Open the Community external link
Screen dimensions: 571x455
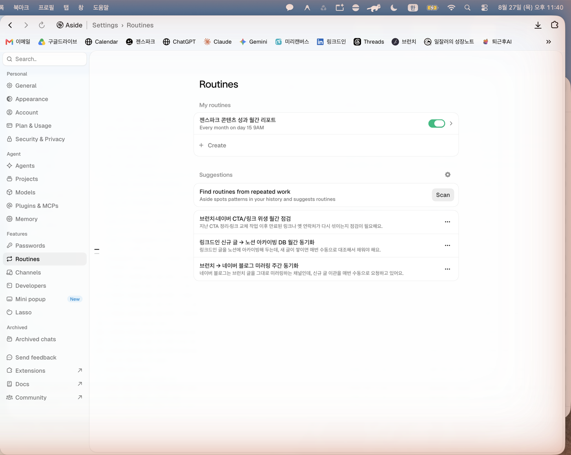(45, 398)
